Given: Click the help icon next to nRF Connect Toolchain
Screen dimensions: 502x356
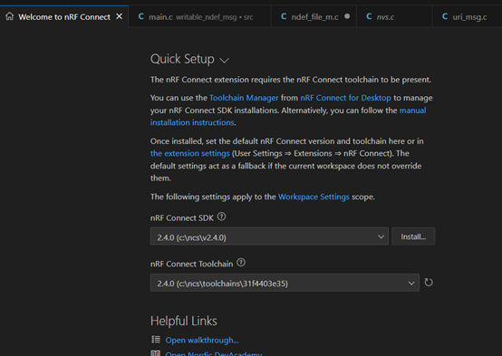Looking at the screenshot, I should tap(241, 263).
